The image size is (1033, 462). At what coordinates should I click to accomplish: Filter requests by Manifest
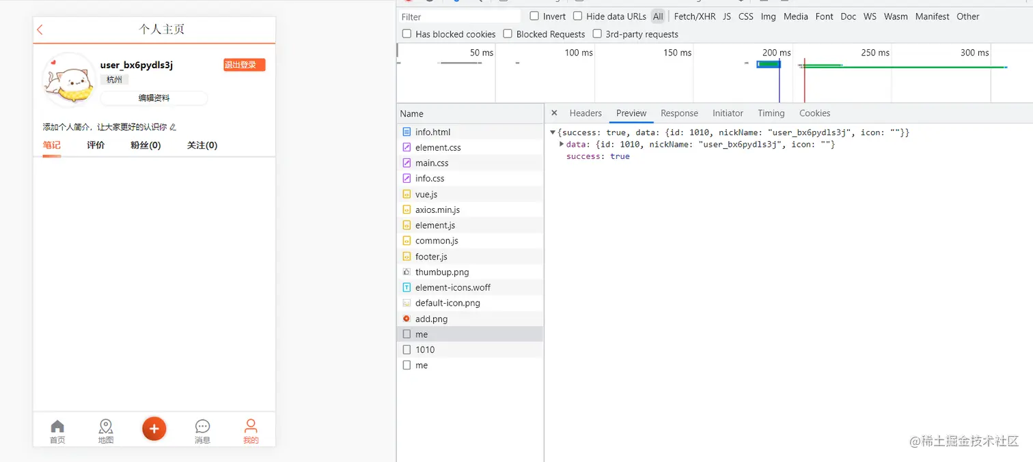[933, 16]
